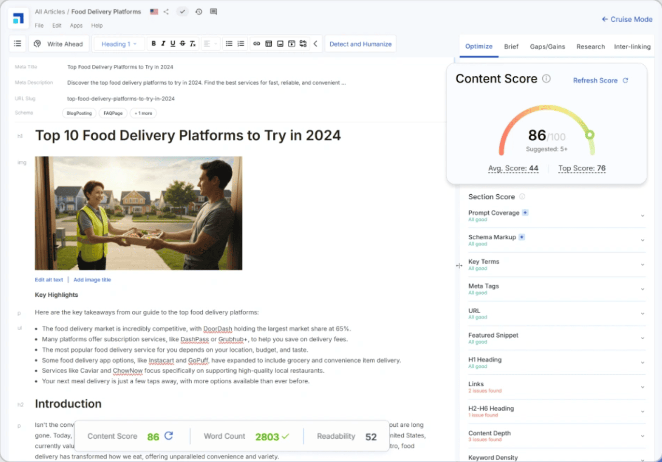Insert an image
The width and height of the screenshot is (662, 462).
280,44
